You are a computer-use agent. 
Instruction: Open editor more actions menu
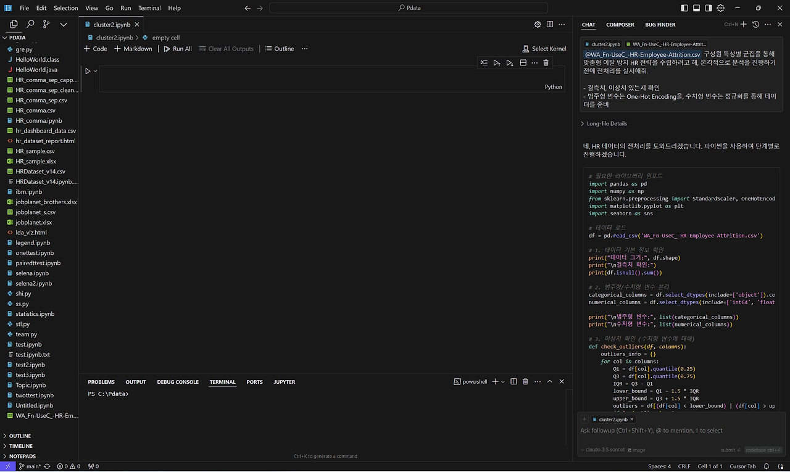[x=562, y=24]
